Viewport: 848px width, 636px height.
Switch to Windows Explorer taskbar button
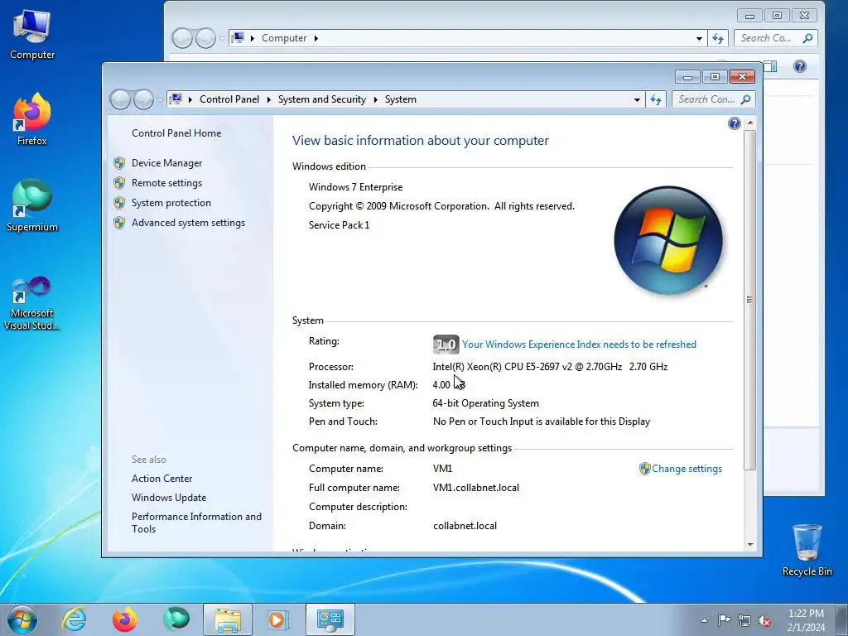click(x=228, y=619)
